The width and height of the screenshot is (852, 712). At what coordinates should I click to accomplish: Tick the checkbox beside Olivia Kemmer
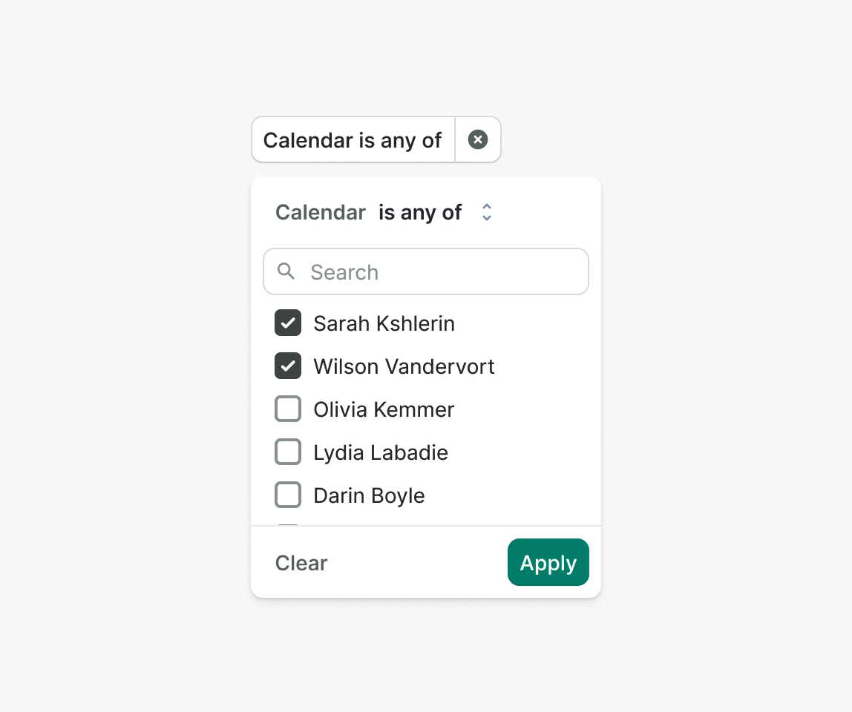[288, 409]
